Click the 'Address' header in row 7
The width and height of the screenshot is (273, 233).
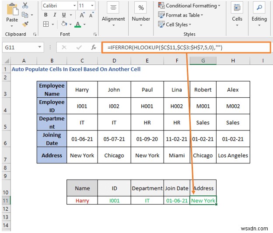coord(52,155)
